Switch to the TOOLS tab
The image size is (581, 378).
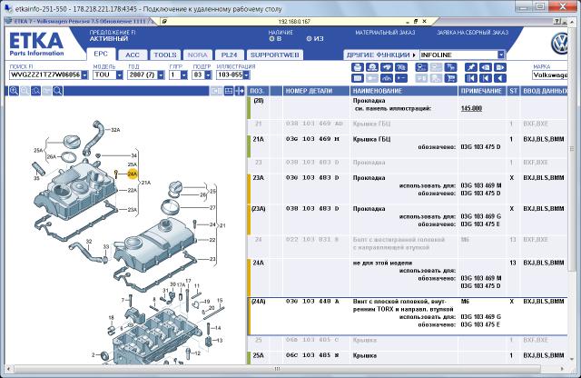point(165,55)
